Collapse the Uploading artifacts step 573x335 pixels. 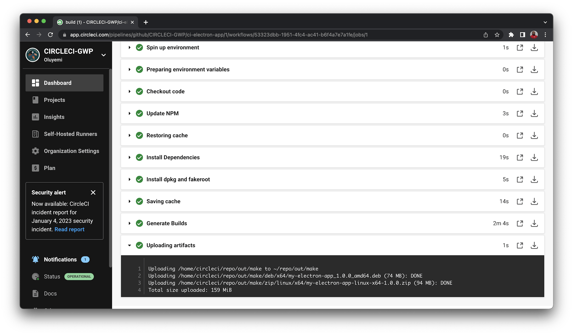[x=129, y=245]
